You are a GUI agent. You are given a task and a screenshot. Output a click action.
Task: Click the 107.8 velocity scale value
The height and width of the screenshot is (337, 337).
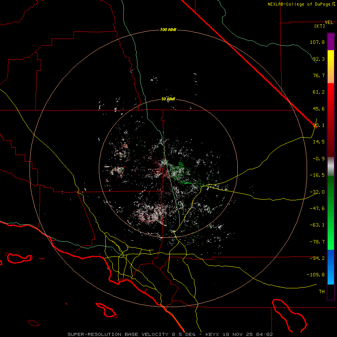tap(317, 42)
